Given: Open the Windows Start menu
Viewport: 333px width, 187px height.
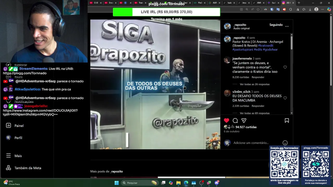Looking at the screenshot, I should pos(117,183).
